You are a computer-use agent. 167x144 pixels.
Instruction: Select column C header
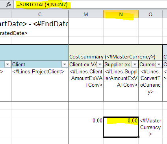tap(40, 14)
